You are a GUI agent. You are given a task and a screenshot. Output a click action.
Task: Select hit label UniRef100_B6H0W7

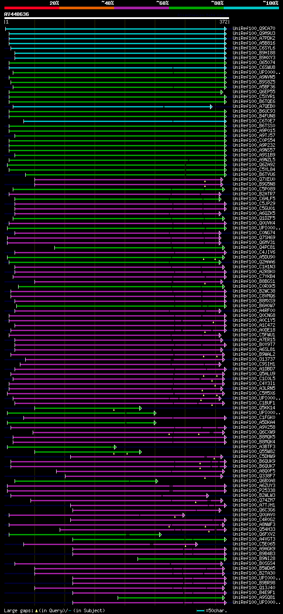pos(254,306)
